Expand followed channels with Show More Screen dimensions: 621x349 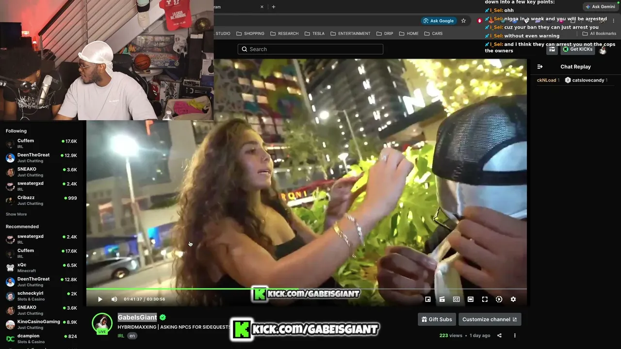coord(16,214)
